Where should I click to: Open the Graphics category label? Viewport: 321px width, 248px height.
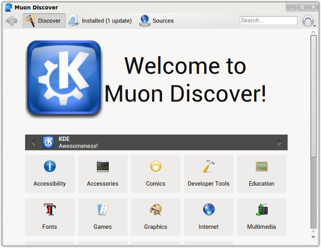pyautogui.click(x=155, y=227)
